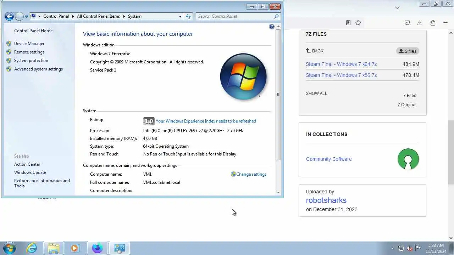Click Windows Experience Index refresh link
The height and width of the screenshot is (255, 454).
coord(206,121)
